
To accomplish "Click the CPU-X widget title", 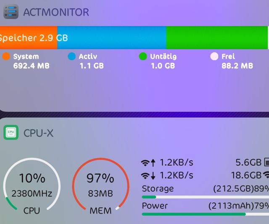I will [x=38, y=133].
